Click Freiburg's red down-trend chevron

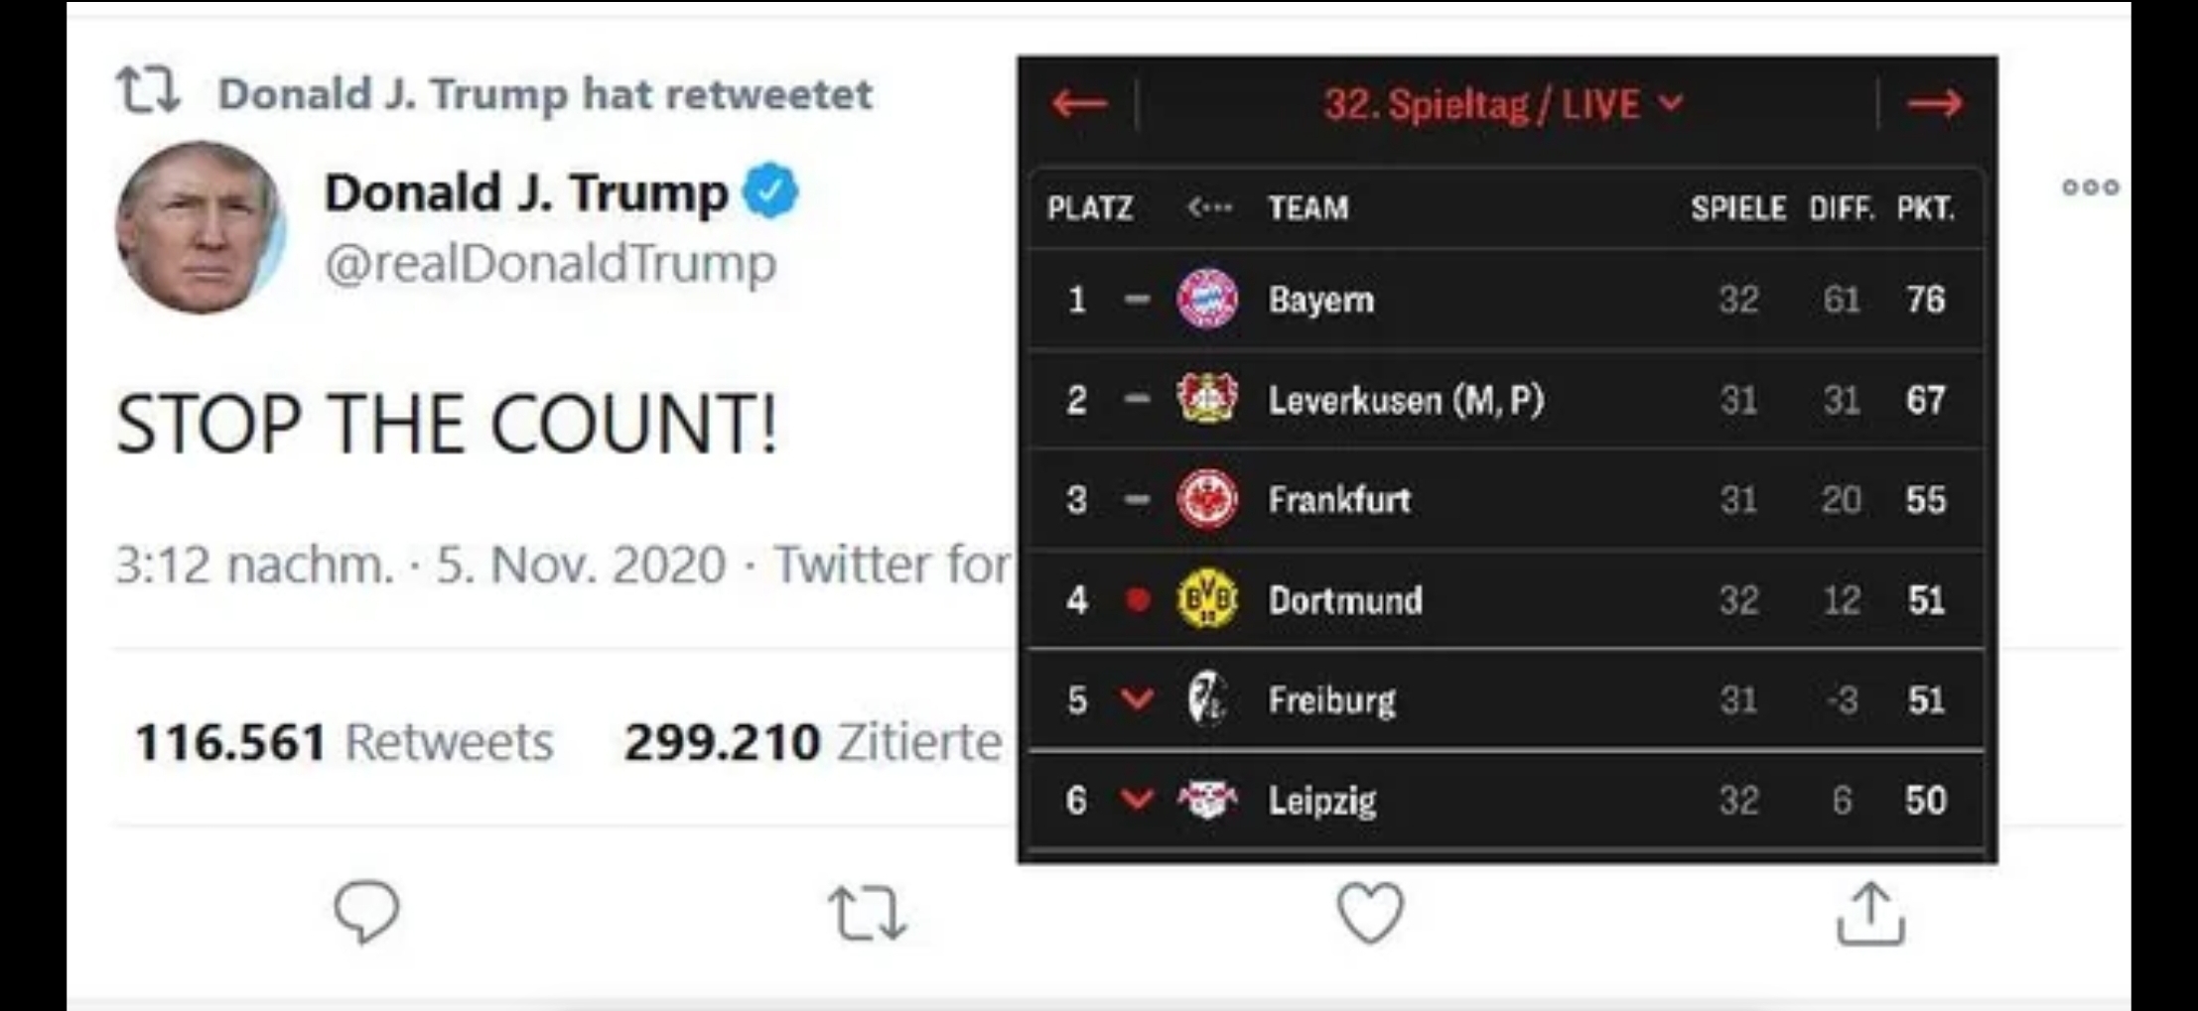point(1137,699)
